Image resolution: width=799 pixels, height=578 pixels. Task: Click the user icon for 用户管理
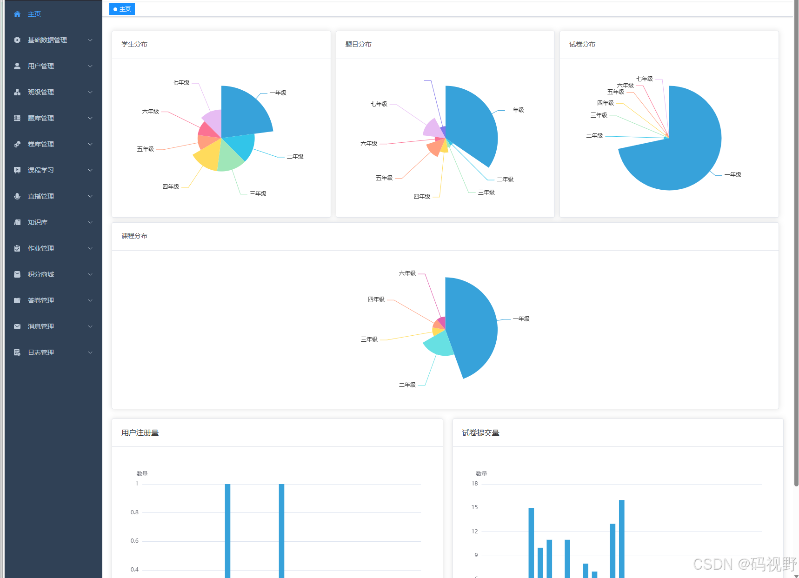point(17,66)
